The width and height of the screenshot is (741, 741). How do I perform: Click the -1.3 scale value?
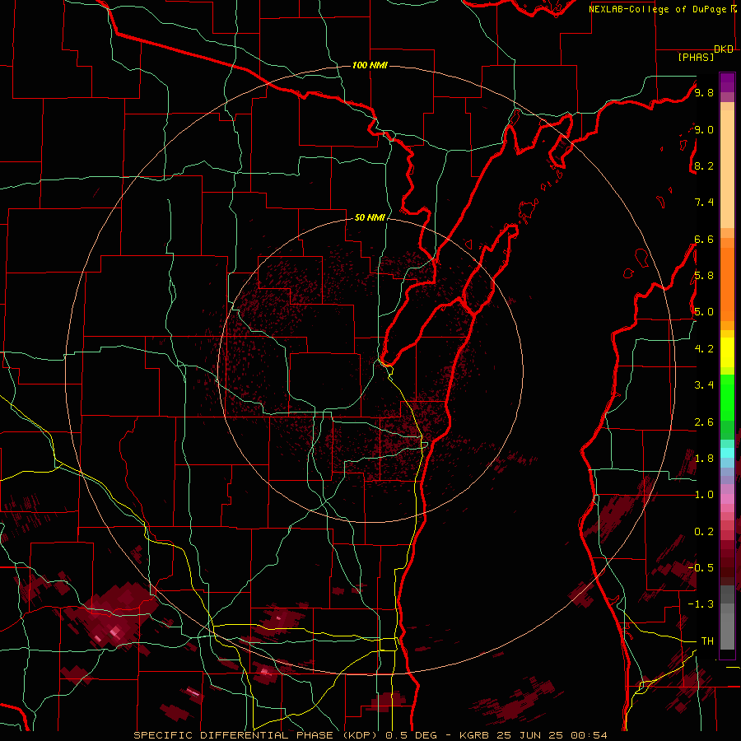point(701,604)
